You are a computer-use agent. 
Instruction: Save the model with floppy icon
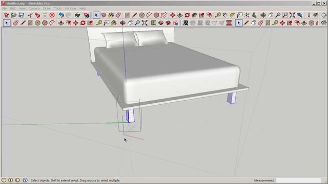click(21, 15)
